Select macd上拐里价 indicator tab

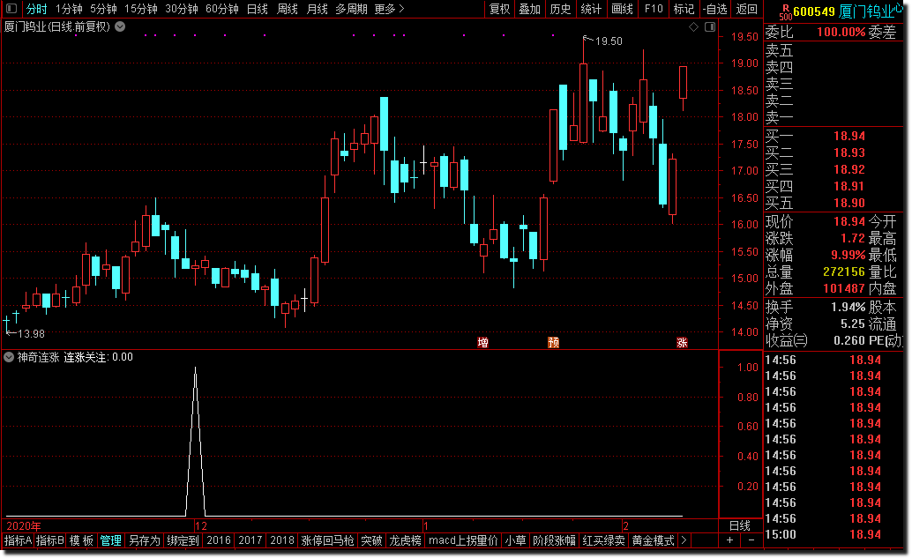tap(463, 540)
